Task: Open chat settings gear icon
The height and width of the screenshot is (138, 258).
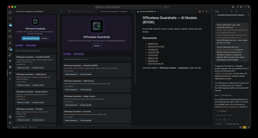Action: coord(236,12)
